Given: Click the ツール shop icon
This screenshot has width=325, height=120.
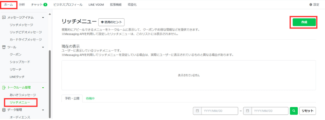Looking at the screenshot, I should [4, 47].
